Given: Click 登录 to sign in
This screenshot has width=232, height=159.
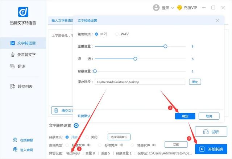Looking at the screenshot, I should tap(165, 8).
